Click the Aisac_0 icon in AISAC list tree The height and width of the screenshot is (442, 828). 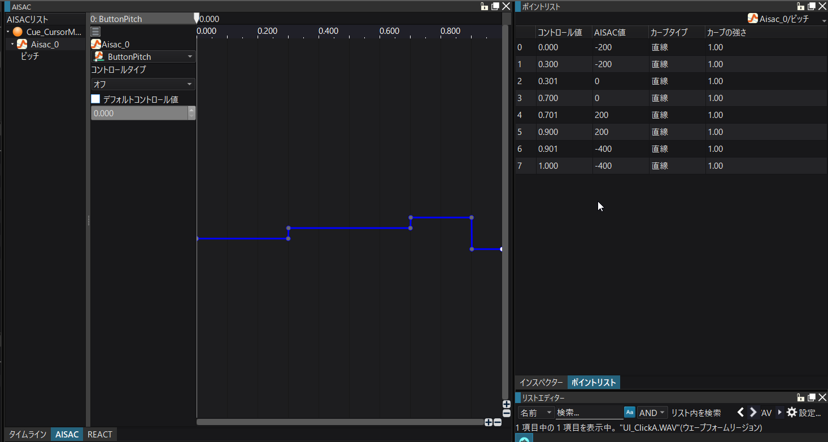click(x=22, y=44)
